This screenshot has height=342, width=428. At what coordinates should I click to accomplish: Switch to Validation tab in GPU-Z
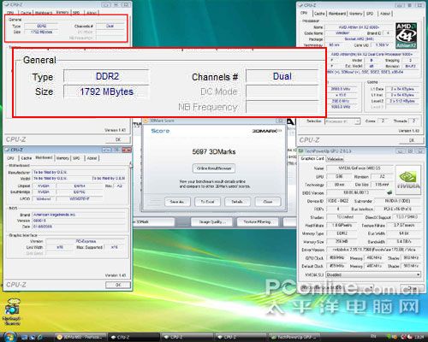pos(335,159)
